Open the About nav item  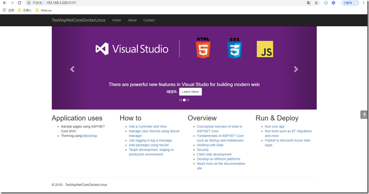pos(132,20)
